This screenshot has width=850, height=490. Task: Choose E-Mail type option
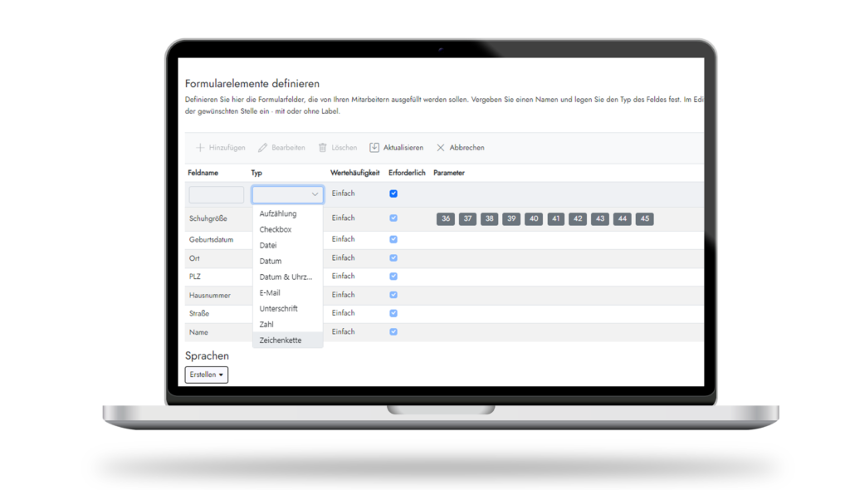288,292
